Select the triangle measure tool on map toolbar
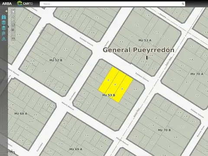The height and width of the screenshot is (156, 208). click(x=13, y=34)
